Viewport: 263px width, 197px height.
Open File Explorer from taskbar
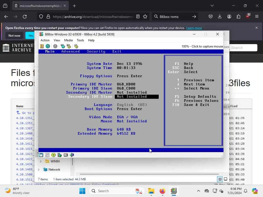(151, 191)
